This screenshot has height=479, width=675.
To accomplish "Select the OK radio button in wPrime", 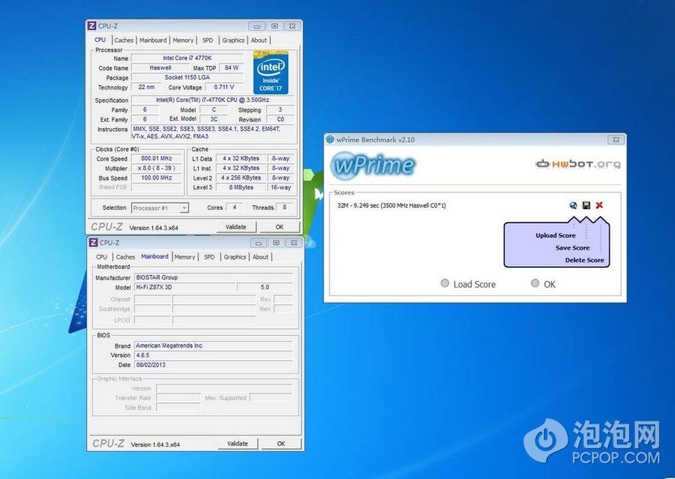I will (x=535, y=283).
